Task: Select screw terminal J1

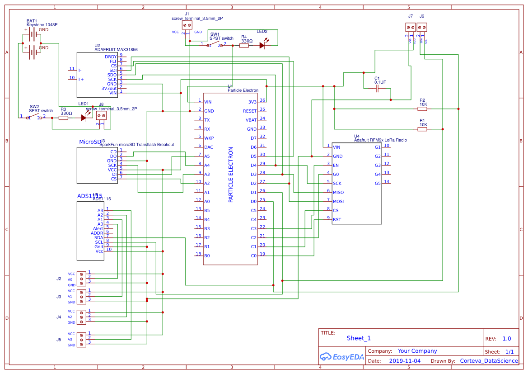Action: tap(187, 25)
